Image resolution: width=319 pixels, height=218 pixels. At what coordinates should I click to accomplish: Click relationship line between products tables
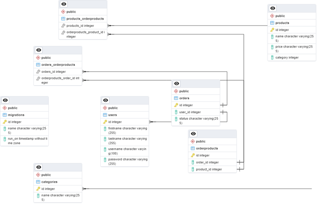(187, 25)
